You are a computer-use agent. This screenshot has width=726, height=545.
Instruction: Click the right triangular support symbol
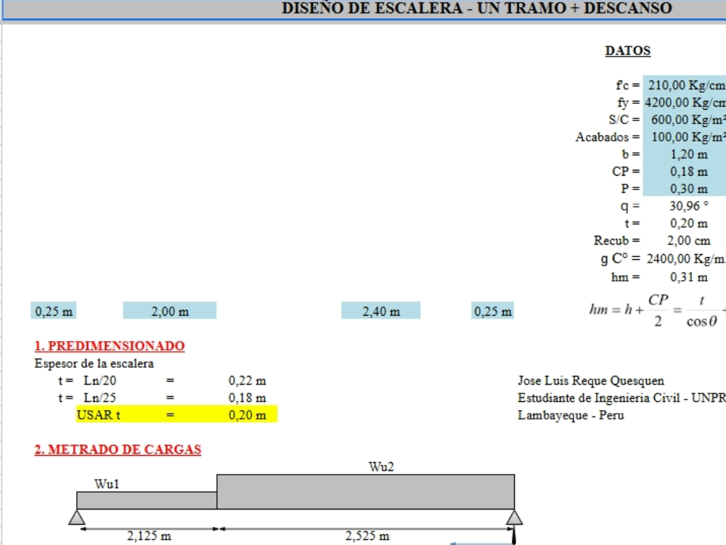coord(515,517)
